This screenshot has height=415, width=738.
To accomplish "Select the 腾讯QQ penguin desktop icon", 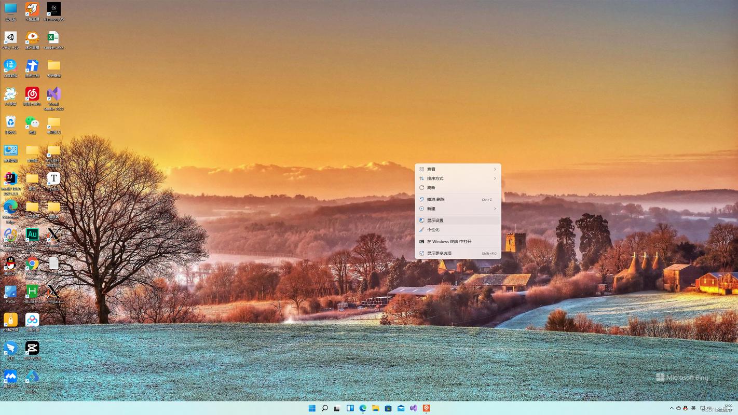I will pyautogui.click(x=10, y=267).
